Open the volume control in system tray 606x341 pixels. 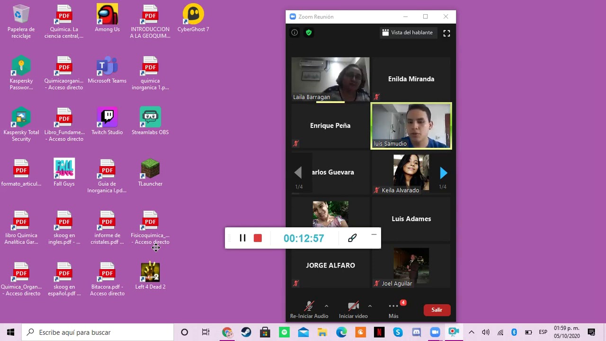[486, 332]
